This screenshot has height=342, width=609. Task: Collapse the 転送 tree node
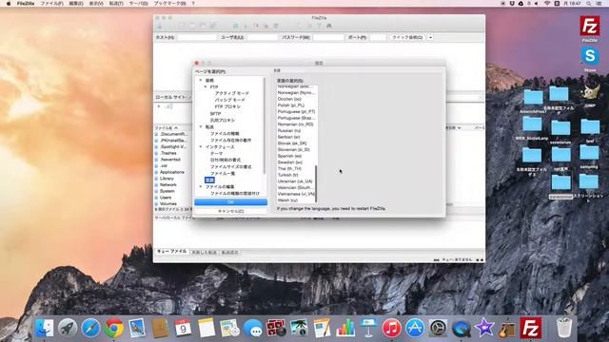201,126
